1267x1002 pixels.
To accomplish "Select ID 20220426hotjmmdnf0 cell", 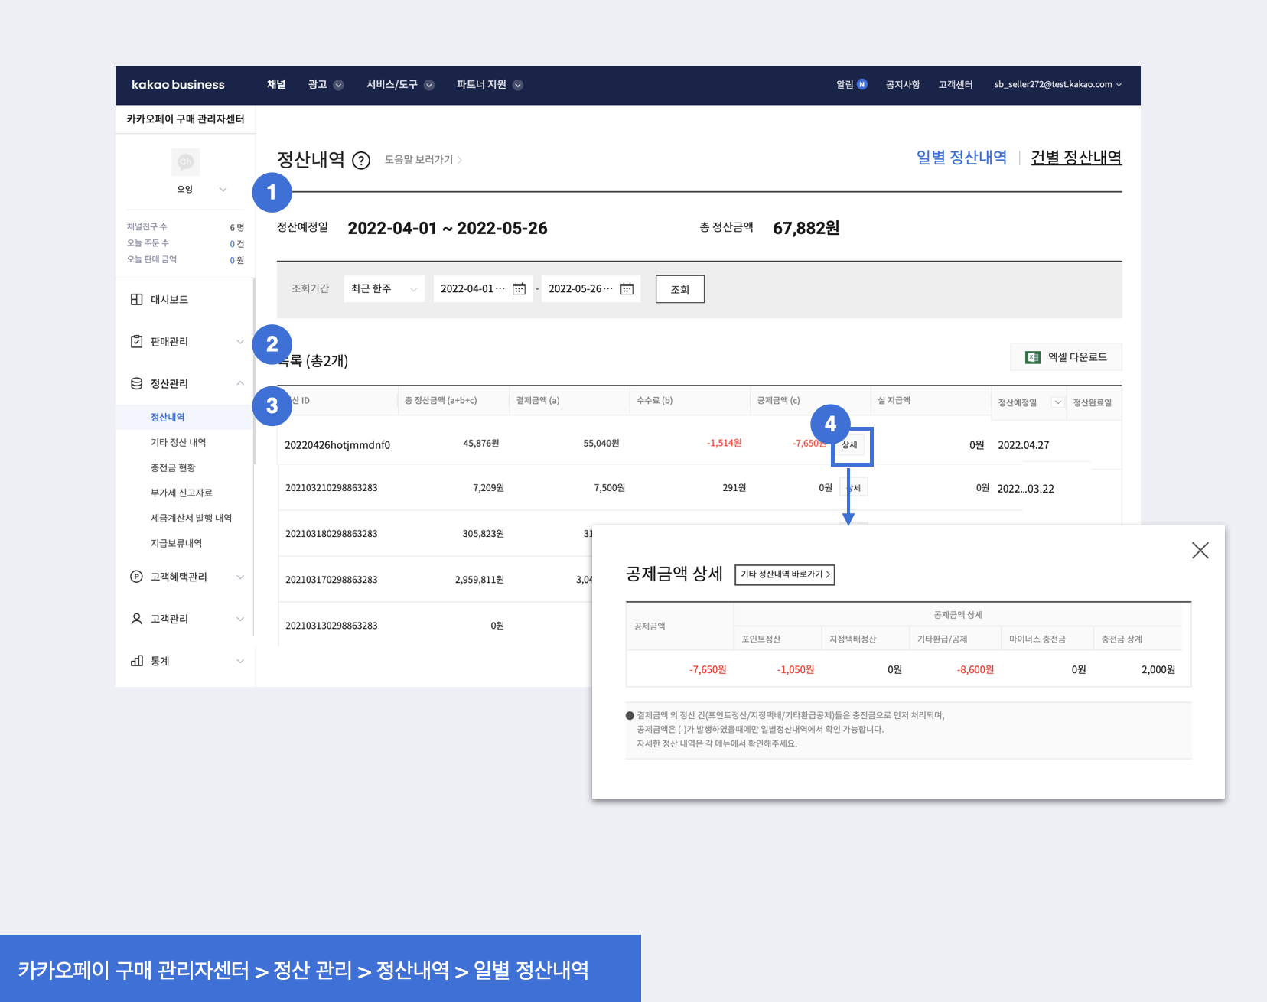I will [337, 445].
